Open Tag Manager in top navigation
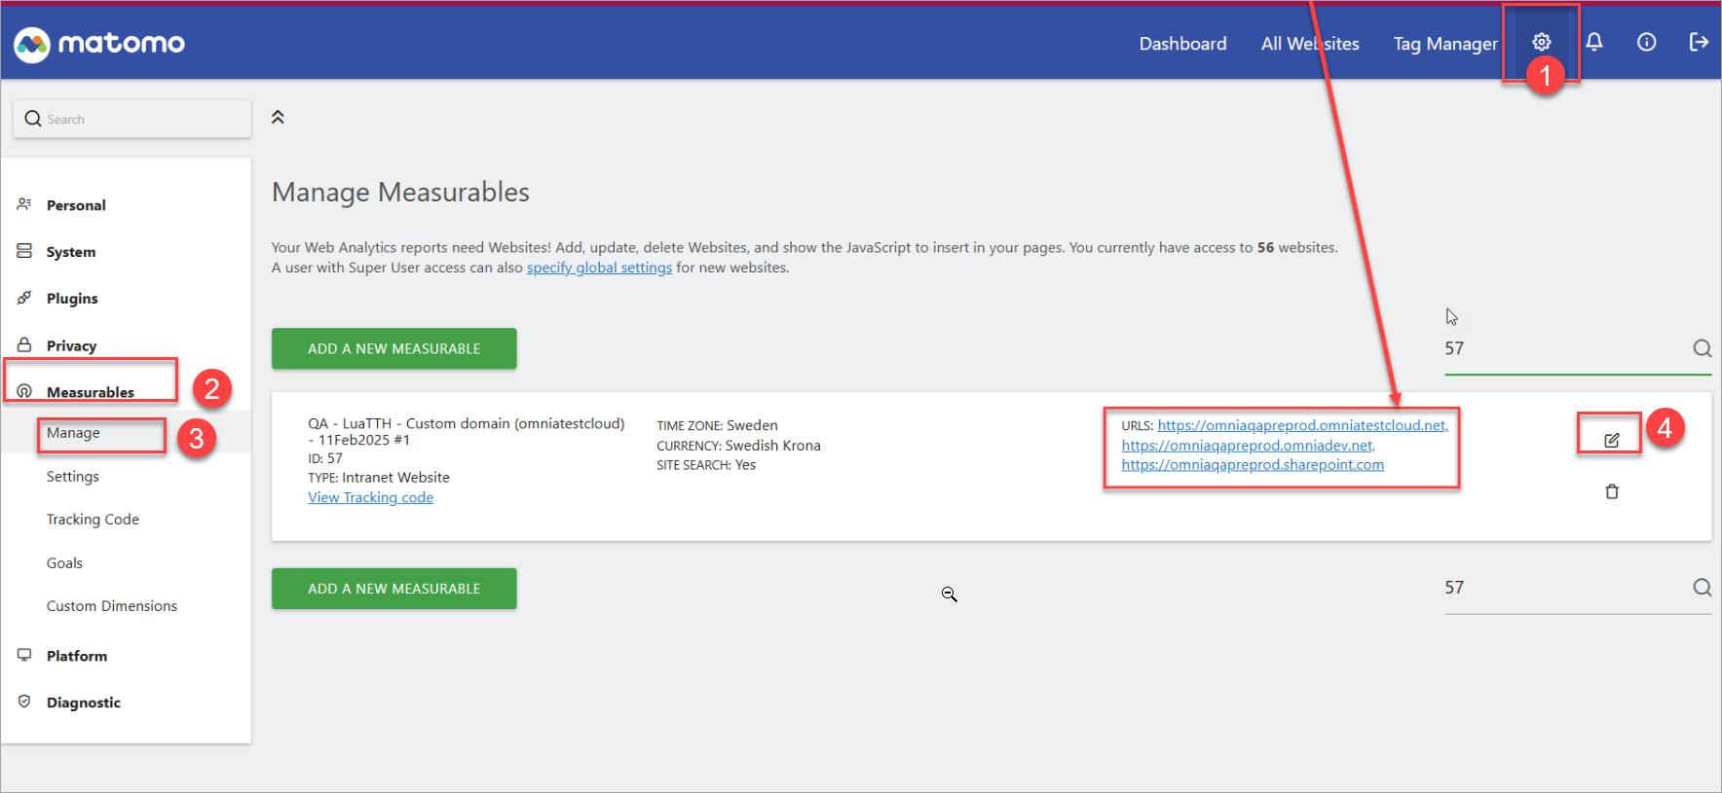The image size is (1722, 793). point(1445,44)
